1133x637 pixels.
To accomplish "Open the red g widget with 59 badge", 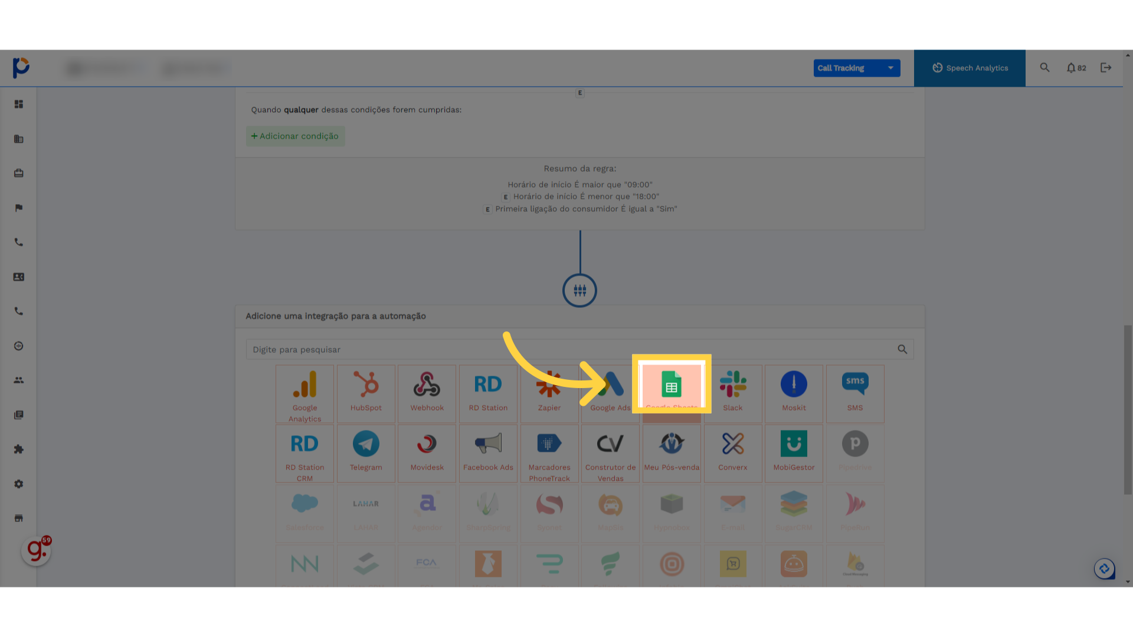I will coord(37,550).
